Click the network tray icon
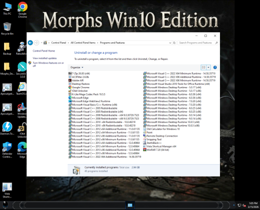 coord(239,205)
